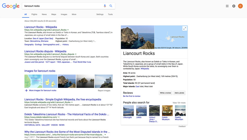
Task: Click Add a photo button
Action: (x=179, y=93)
